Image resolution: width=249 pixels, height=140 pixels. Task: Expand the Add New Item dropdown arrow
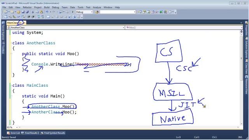(x=15, y=12)
